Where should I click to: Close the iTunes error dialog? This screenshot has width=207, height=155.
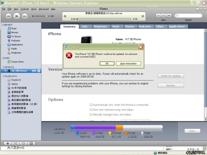click(x=140, y=47)
